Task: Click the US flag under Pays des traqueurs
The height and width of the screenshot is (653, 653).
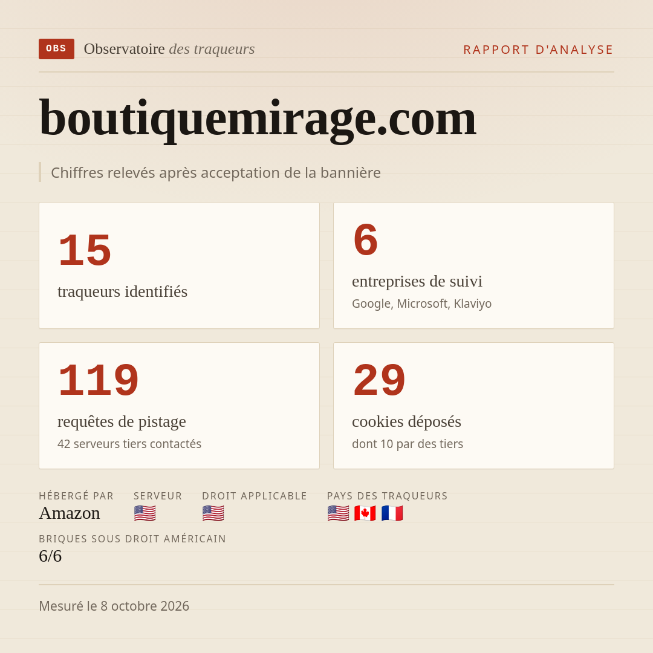Action: [338, 513]
